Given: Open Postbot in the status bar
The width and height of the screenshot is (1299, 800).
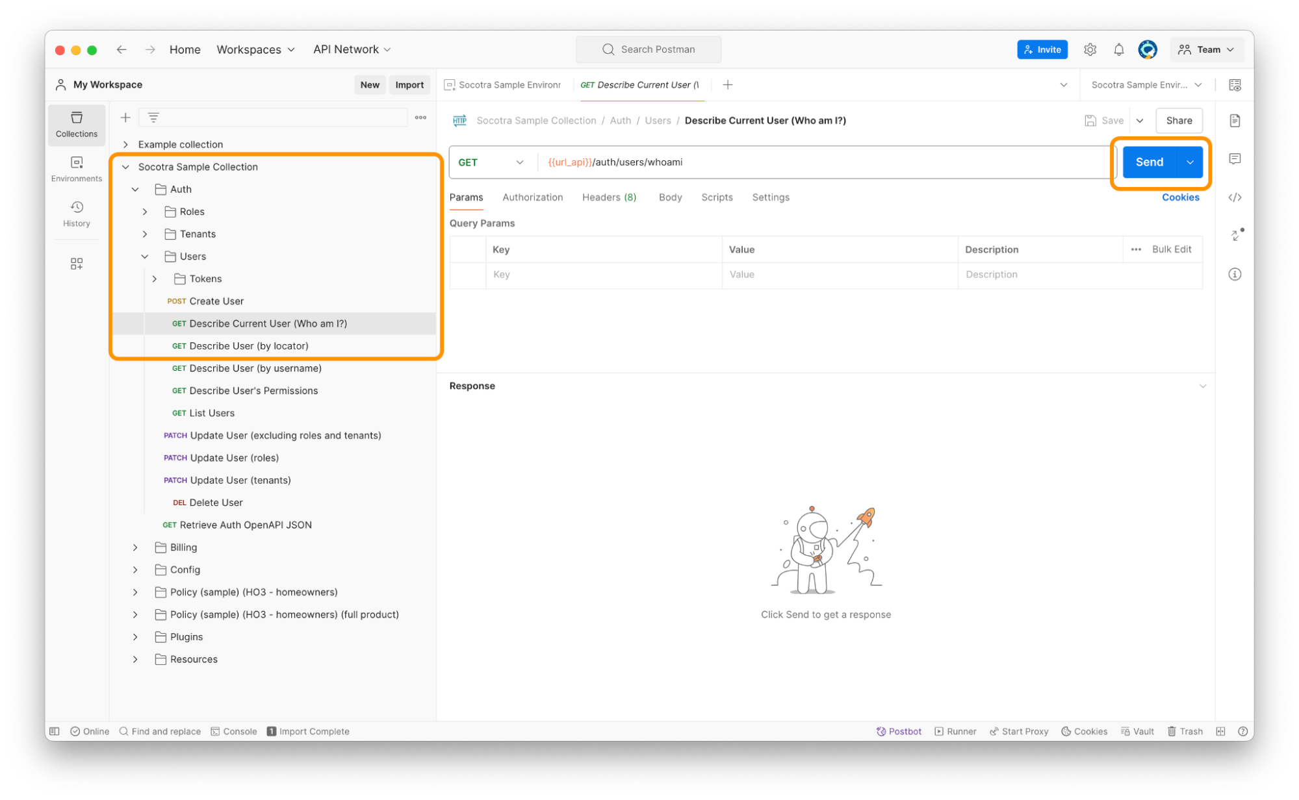Looking at the screenshot, I should coord(899,731).
